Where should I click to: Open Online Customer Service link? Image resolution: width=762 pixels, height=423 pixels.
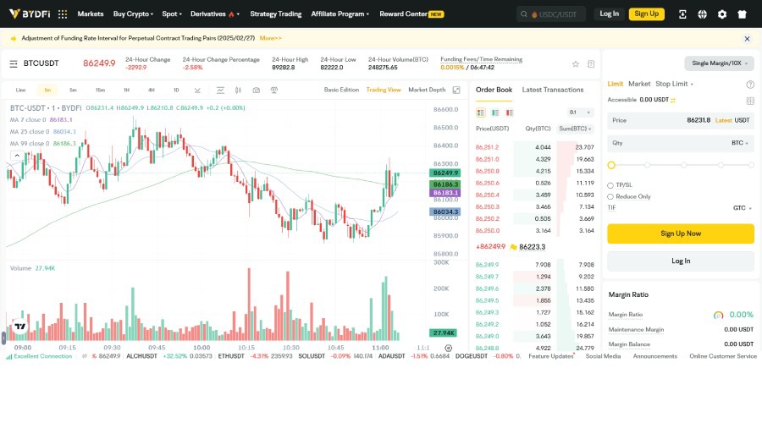[723, 356]
